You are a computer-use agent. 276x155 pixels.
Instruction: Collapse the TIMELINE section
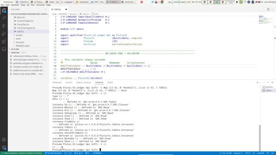coord(15,53)
